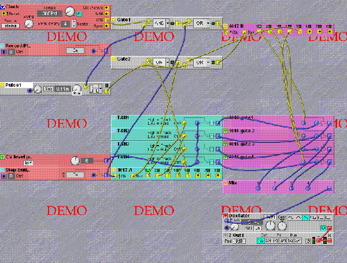347x263 pixels.
Task: Click 4017 A step 6 output port
Action: click(x=198, y=175)
